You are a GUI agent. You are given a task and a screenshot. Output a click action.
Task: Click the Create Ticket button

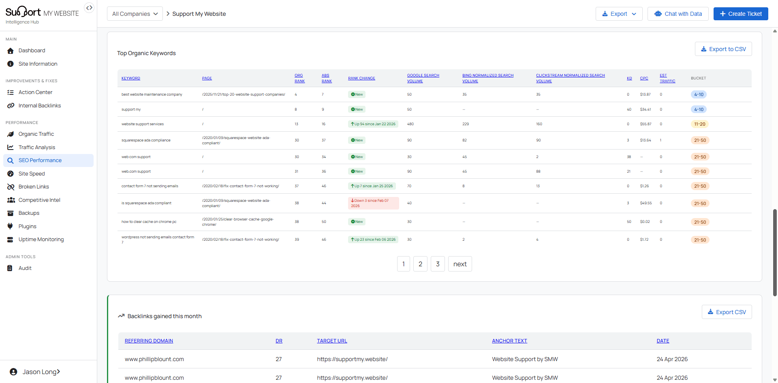pos(741,14)
